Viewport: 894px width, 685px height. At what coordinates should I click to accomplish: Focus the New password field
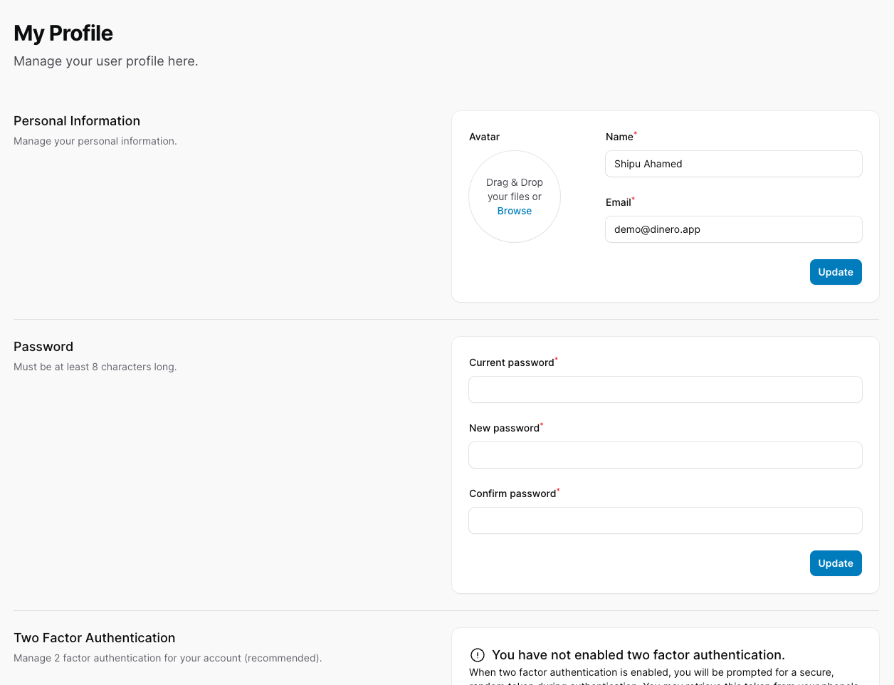coord(665,455)
